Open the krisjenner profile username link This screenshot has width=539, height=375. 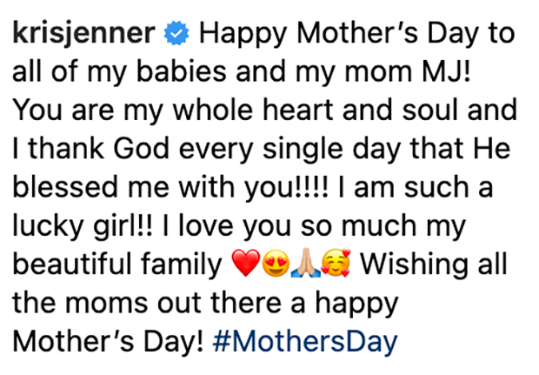83,34
